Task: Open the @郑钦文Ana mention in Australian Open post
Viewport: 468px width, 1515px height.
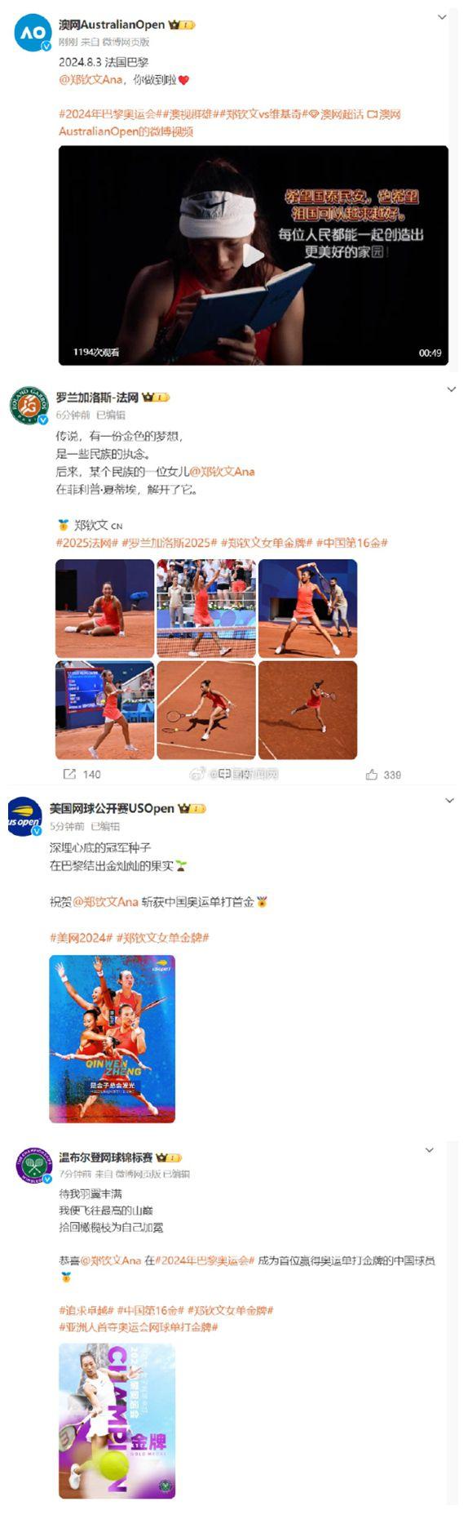Action: tap(91, 80)
